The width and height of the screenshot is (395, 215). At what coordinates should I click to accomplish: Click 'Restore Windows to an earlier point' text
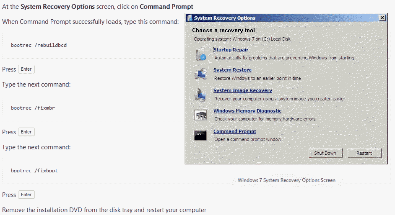tap(257, 78)
